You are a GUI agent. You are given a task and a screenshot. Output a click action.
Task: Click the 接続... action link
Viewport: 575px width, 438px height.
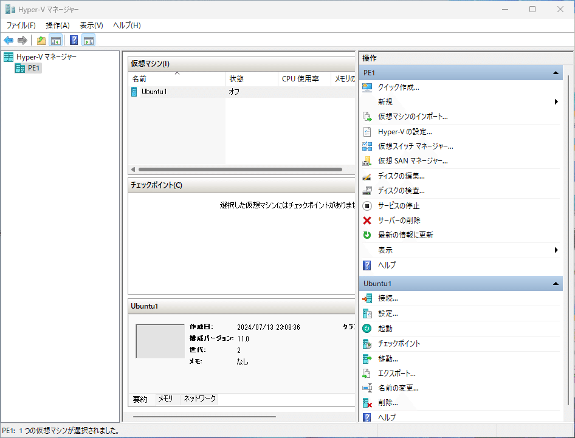[x=388, y=298]
